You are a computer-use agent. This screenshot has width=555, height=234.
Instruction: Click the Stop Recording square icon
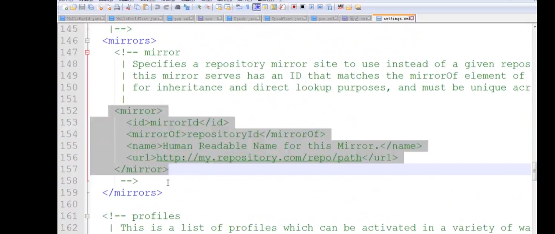[x=303, y=7]
